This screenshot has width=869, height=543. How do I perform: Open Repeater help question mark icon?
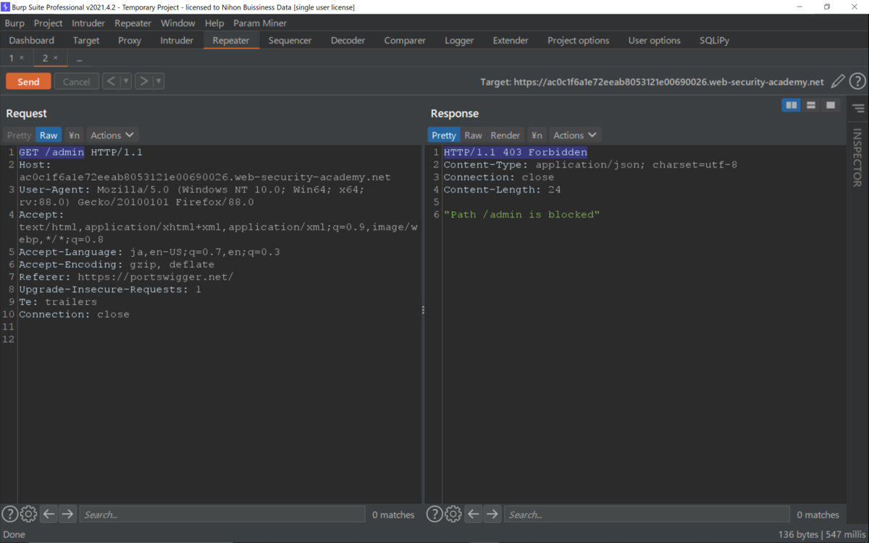click(857, 82)
